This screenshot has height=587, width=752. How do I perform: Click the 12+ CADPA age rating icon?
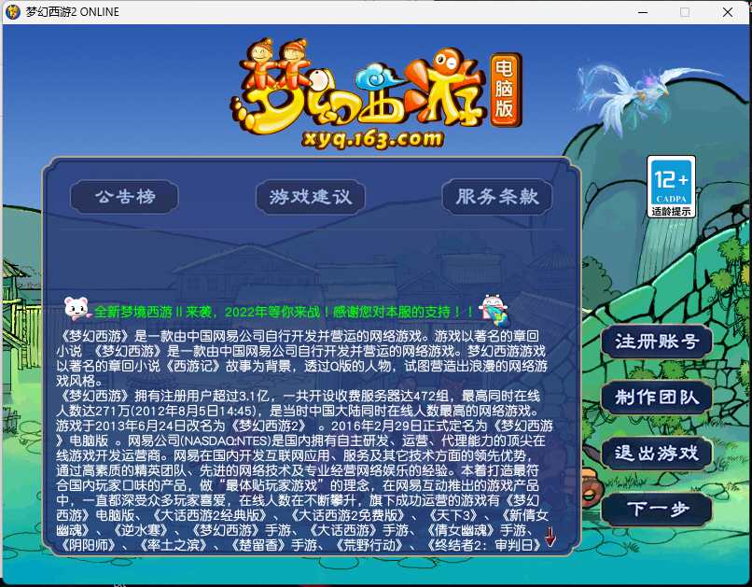(x=671, y=186)
